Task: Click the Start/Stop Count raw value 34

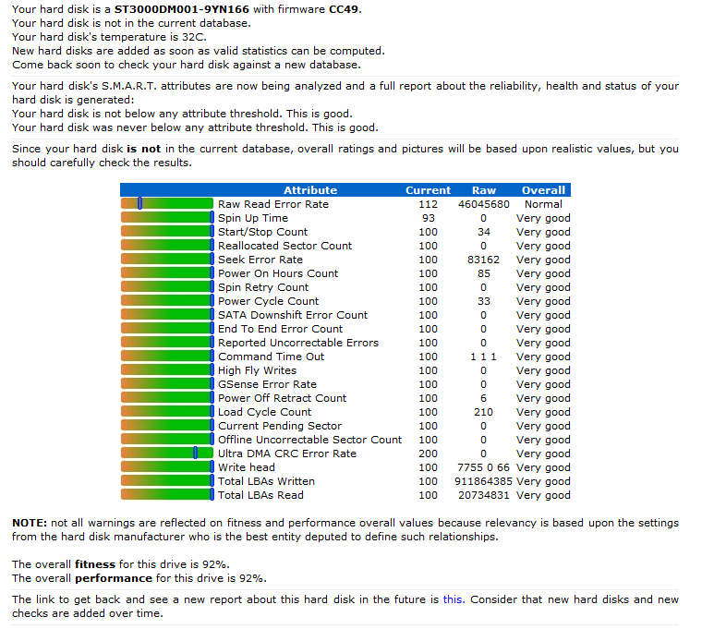Action: point(484,232)
